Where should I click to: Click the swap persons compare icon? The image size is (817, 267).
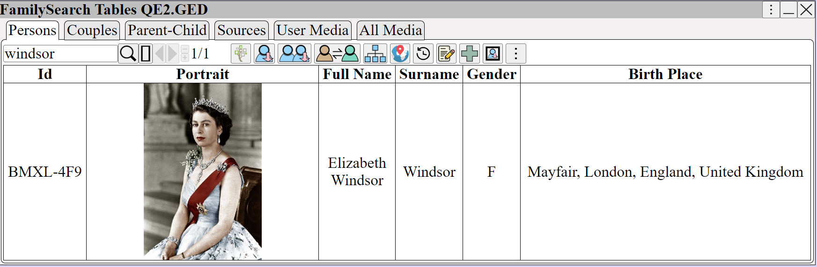tap(337, 53)
